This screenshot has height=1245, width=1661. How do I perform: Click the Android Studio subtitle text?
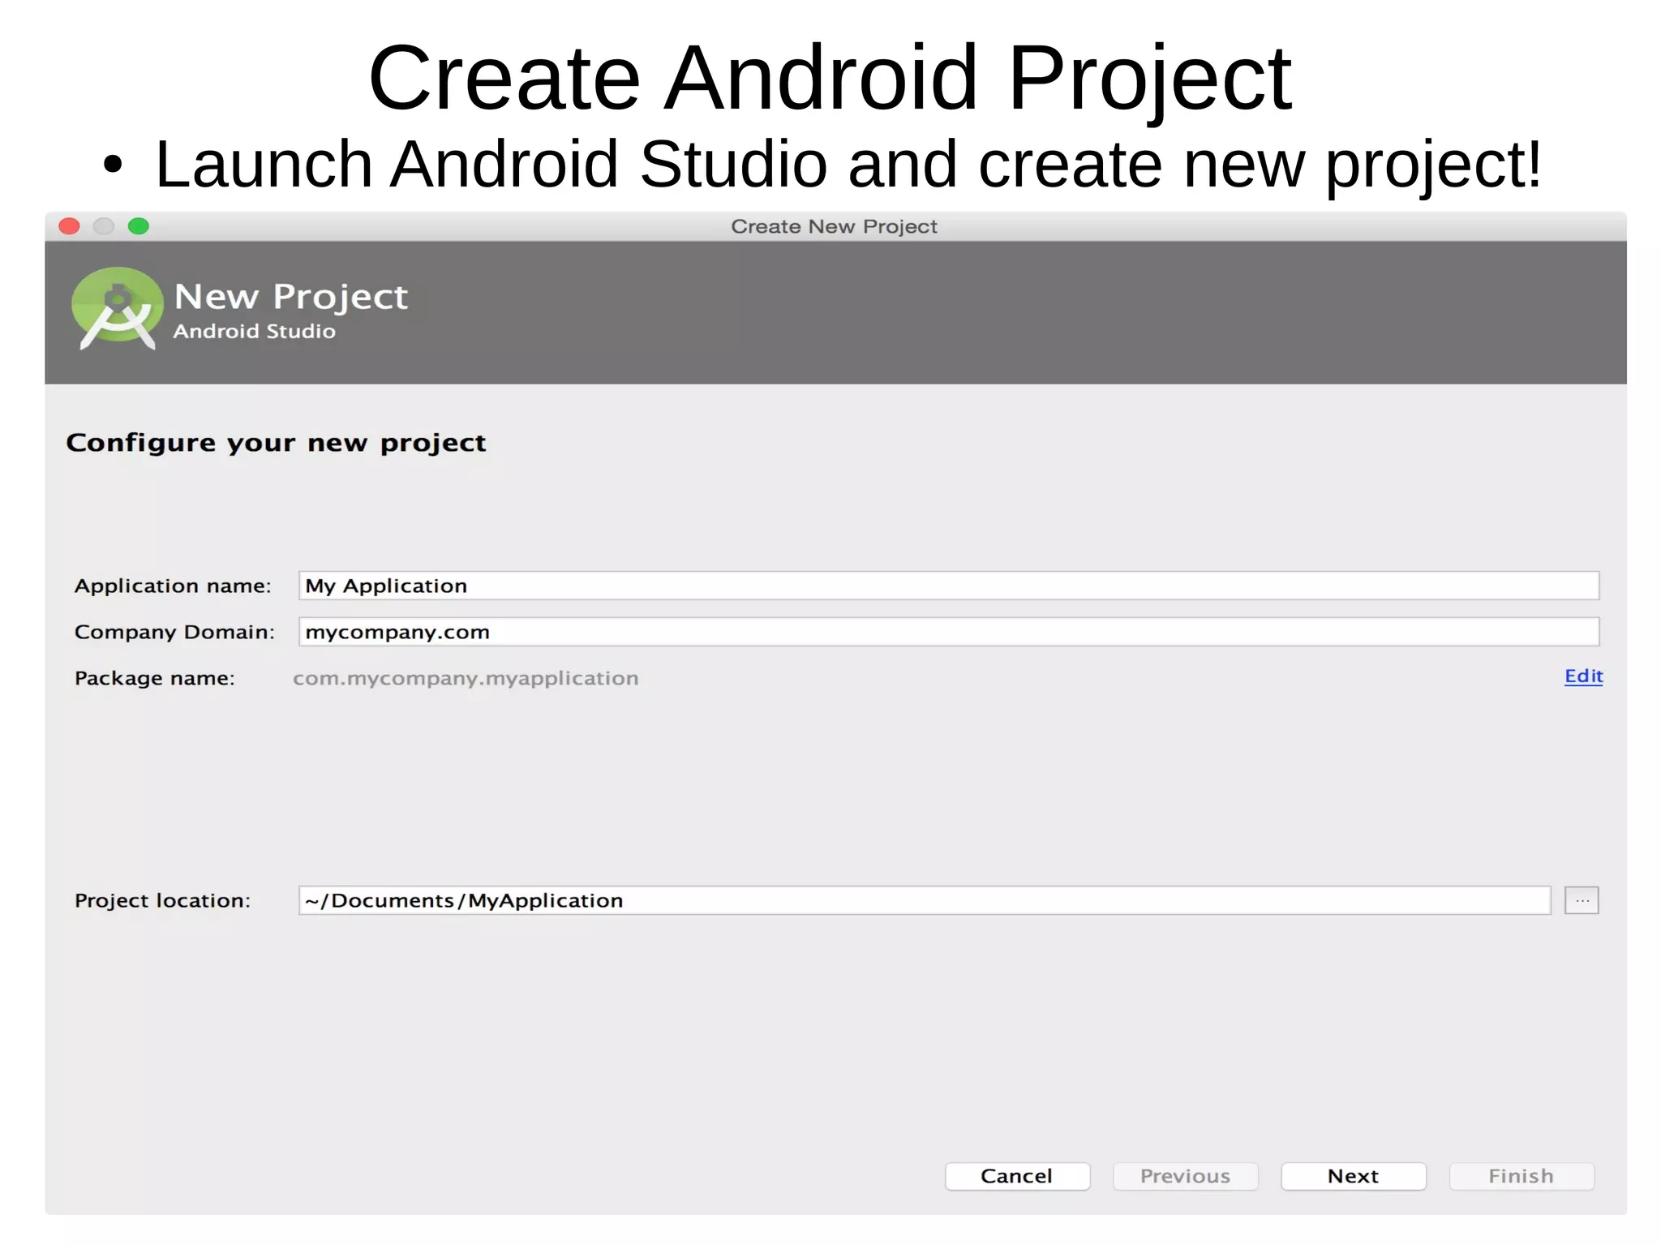(254, 331)
